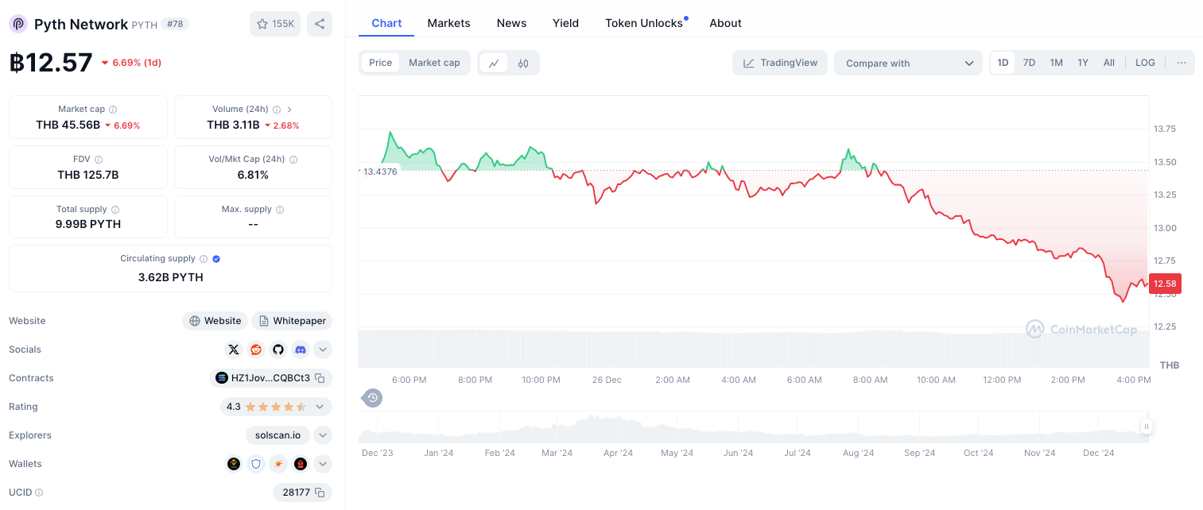Switch to the Token Unlocks tab
This screenshot has width=1203, height=510.
coord(644,23)
